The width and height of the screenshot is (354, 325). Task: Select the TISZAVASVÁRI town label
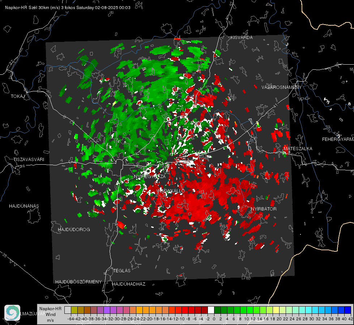[x=29, y=160]
